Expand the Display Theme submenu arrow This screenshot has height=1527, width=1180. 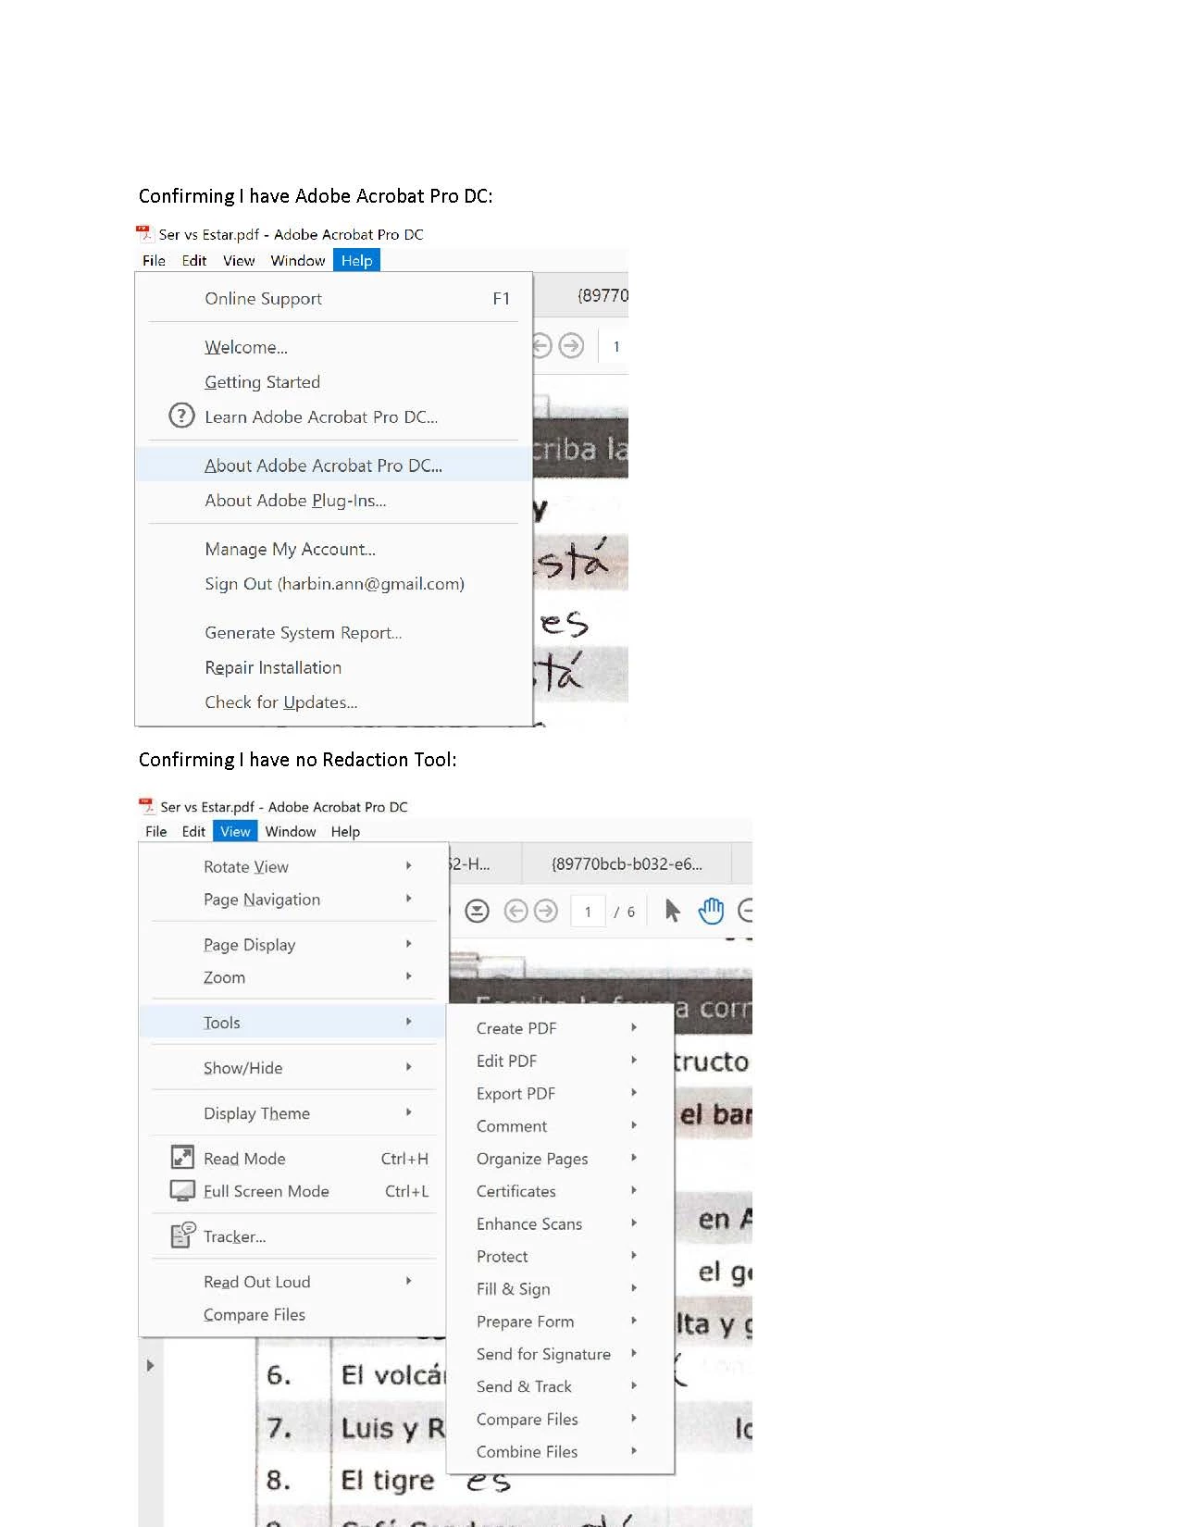pyautogui.click(x=408, y=1111)
